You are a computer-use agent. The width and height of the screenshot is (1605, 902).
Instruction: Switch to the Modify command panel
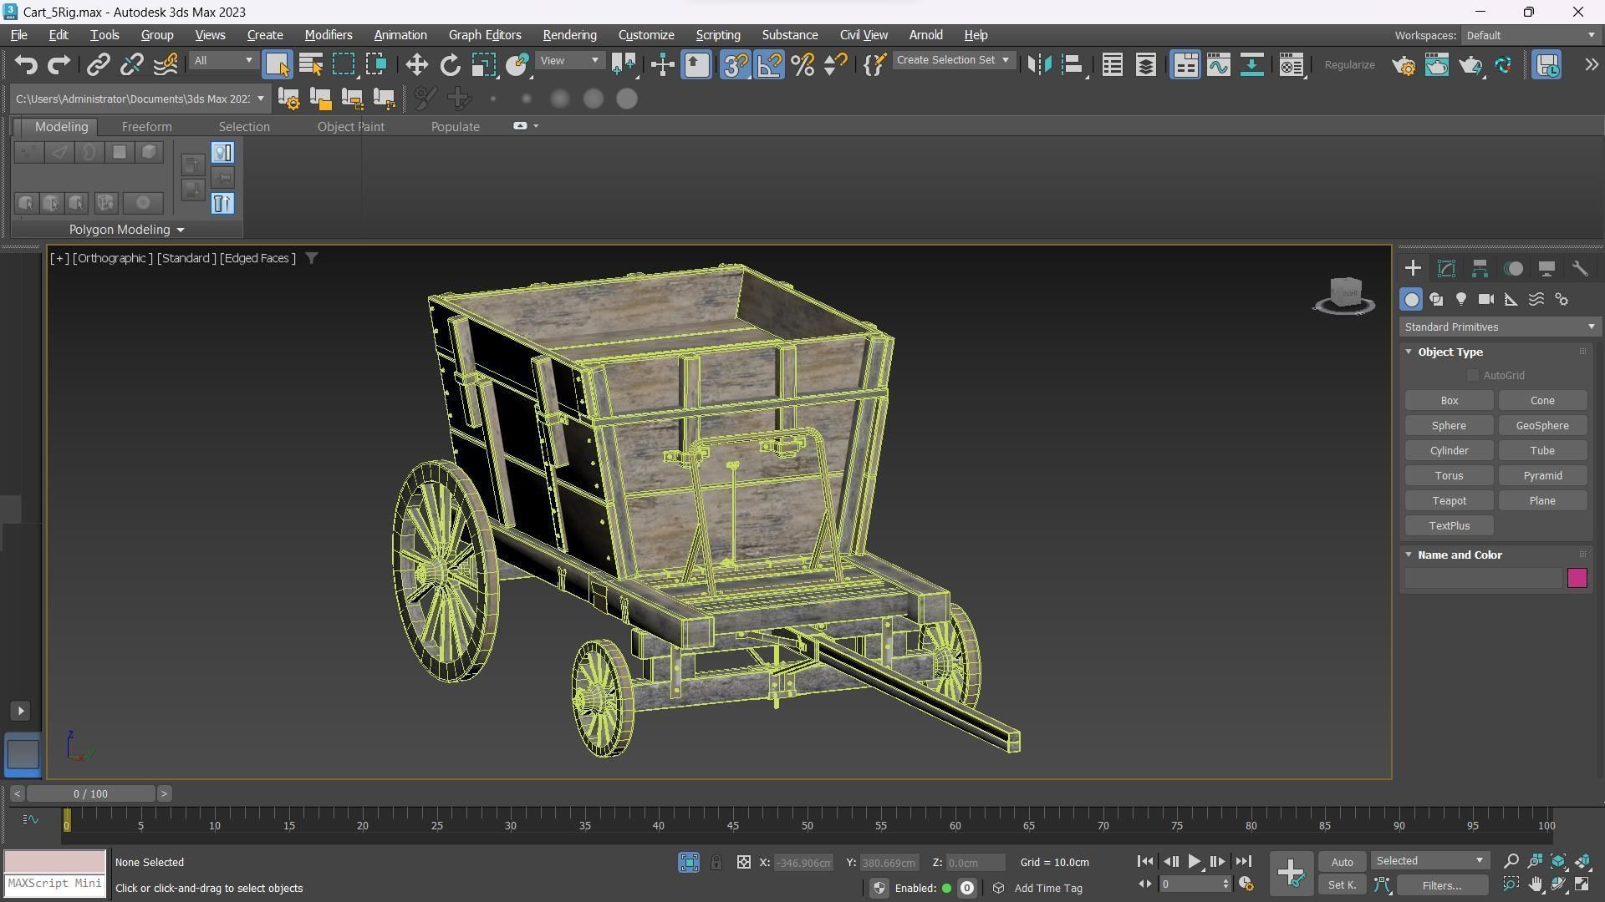pos(1446,268)
